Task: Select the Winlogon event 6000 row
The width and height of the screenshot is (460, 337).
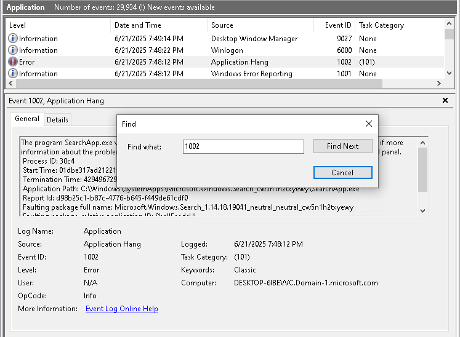Action: (225, 50)
